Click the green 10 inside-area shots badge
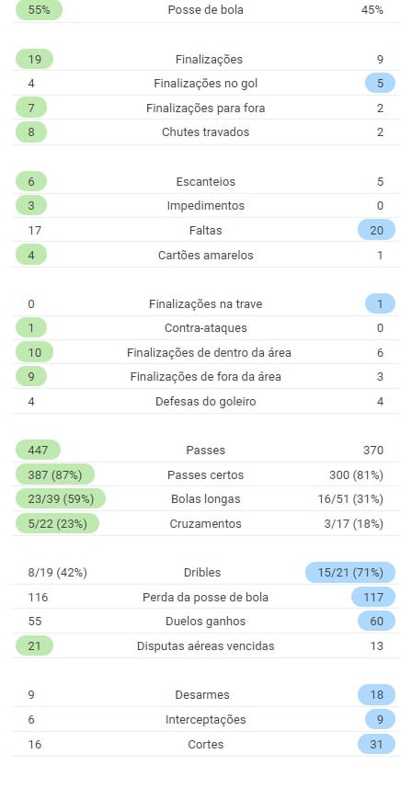 tap(34, 353)
